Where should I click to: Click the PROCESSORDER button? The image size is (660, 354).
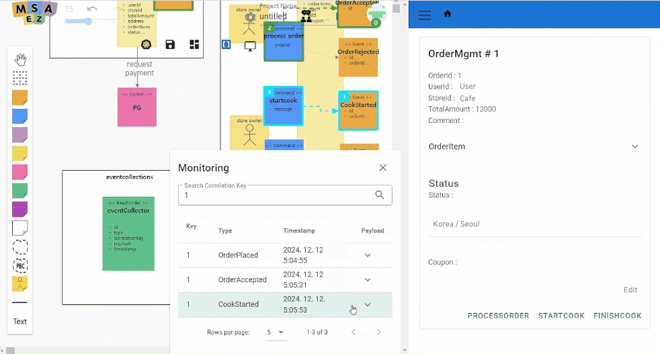tap(498, 316)
